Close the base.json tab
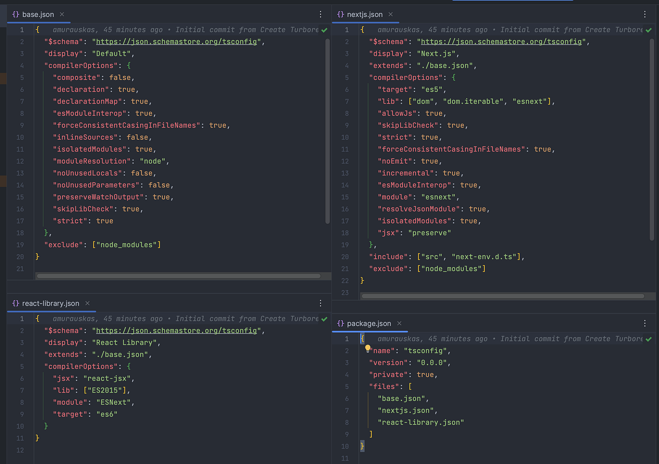The image size is (659, 464). point(62,15)
